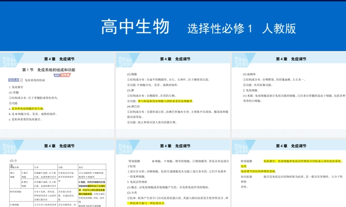Open the slide starting with (5) 扁桃体

click(x=289, y=95)
